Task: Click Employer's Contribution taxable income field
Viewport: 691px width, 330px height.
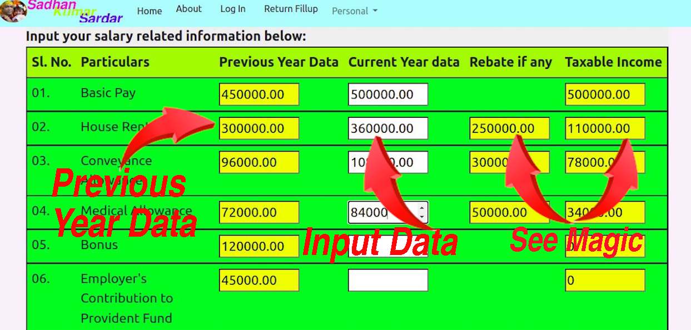Action: pyautogui.click(x=604, y=280)
